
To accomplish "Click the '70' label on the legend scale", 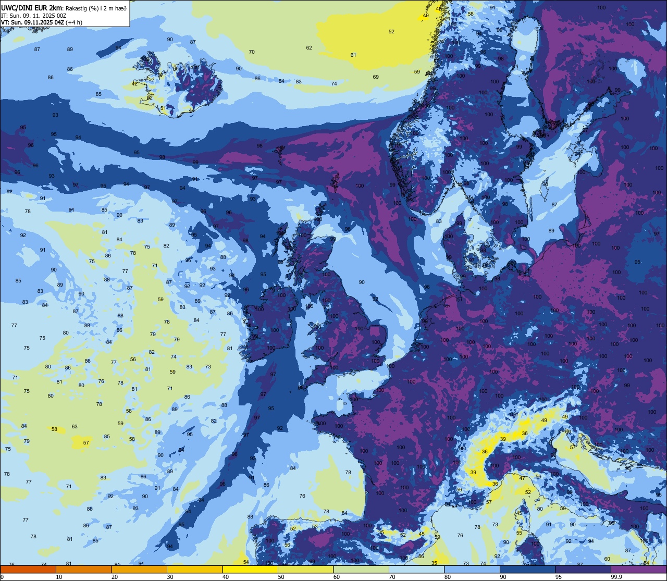I will 392,577.
